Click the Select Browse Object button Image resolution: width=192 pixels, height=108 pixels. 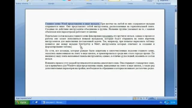click(x=176, y=92)
